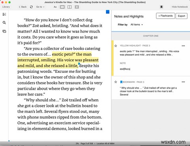Click the CHAPTER ONE section header

[151, 36]
